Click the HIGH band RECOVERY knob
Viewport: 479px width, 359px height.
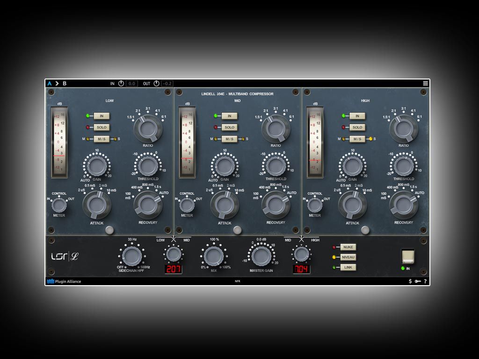click(x=404, y=205)
